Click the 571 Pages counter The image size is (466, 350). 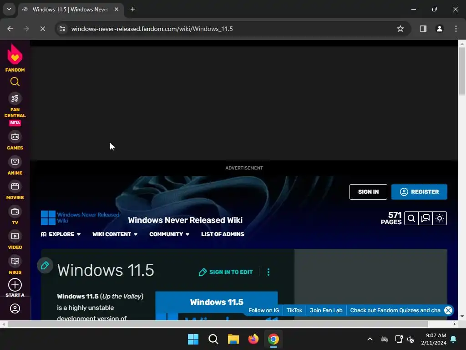(391, 218)
